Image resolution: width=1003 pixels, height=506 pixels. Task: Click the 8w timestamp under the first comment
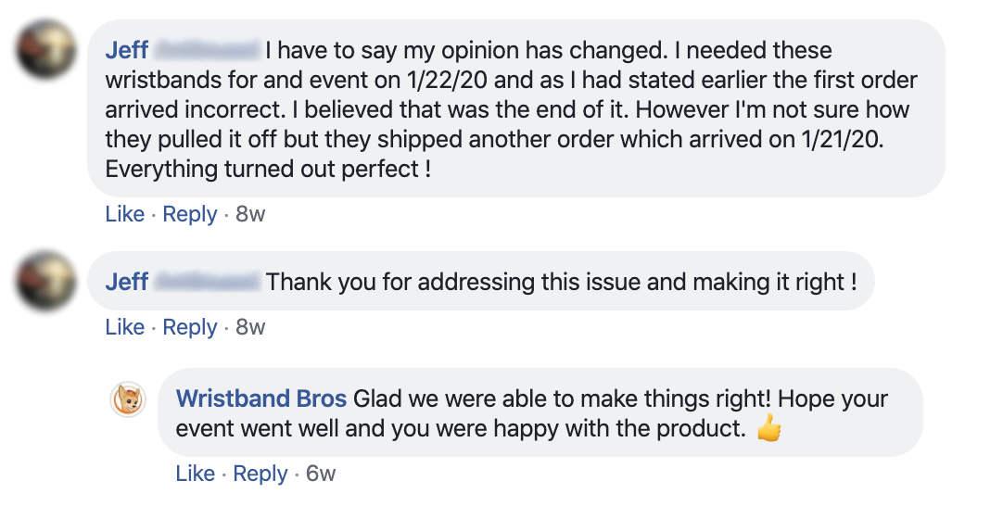tap(250, 214)
